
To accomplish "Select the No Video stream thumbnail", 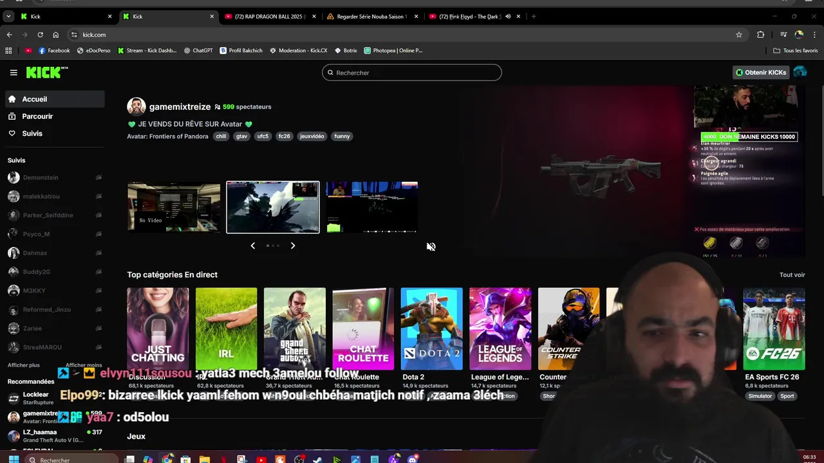I will pyautogui.click(x=174, y=207).
